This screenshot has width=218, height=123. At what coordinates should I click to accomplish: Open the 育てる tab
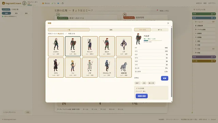(x=160, y=30)
